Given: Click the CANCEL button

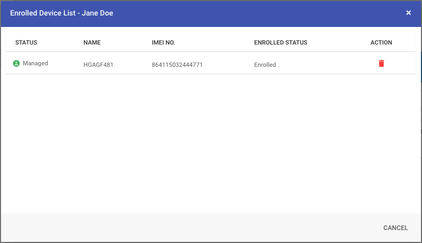Looking at the screenshot, I should pyautogui.click(x=396, y=227).
